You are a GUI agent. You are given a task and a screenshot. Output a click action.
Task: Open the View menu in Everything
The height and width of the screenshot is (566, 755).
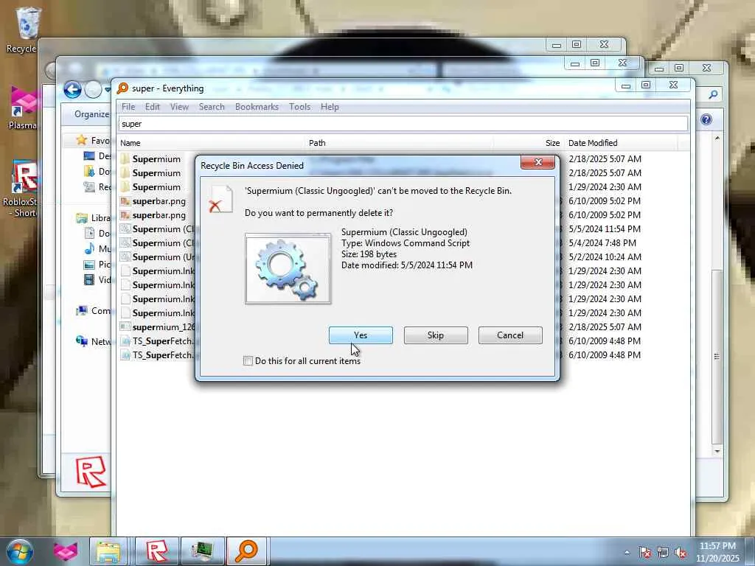(179, 107)
